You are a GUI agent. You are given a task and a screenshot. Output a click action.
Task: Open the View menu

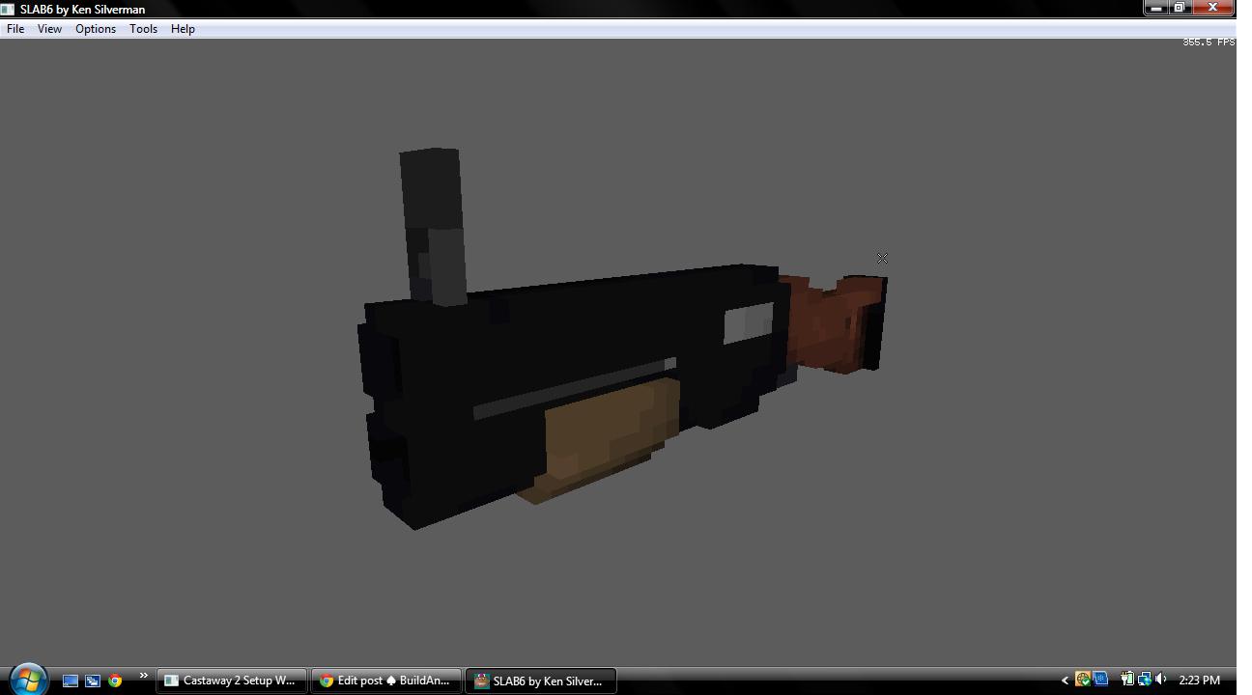click(49, 29)
